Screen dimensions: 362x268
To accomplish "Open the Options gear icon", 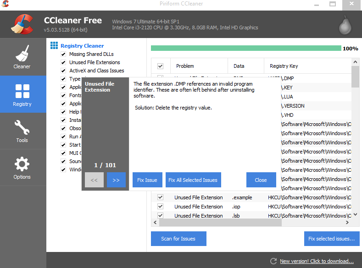I will tap(22, 164).
